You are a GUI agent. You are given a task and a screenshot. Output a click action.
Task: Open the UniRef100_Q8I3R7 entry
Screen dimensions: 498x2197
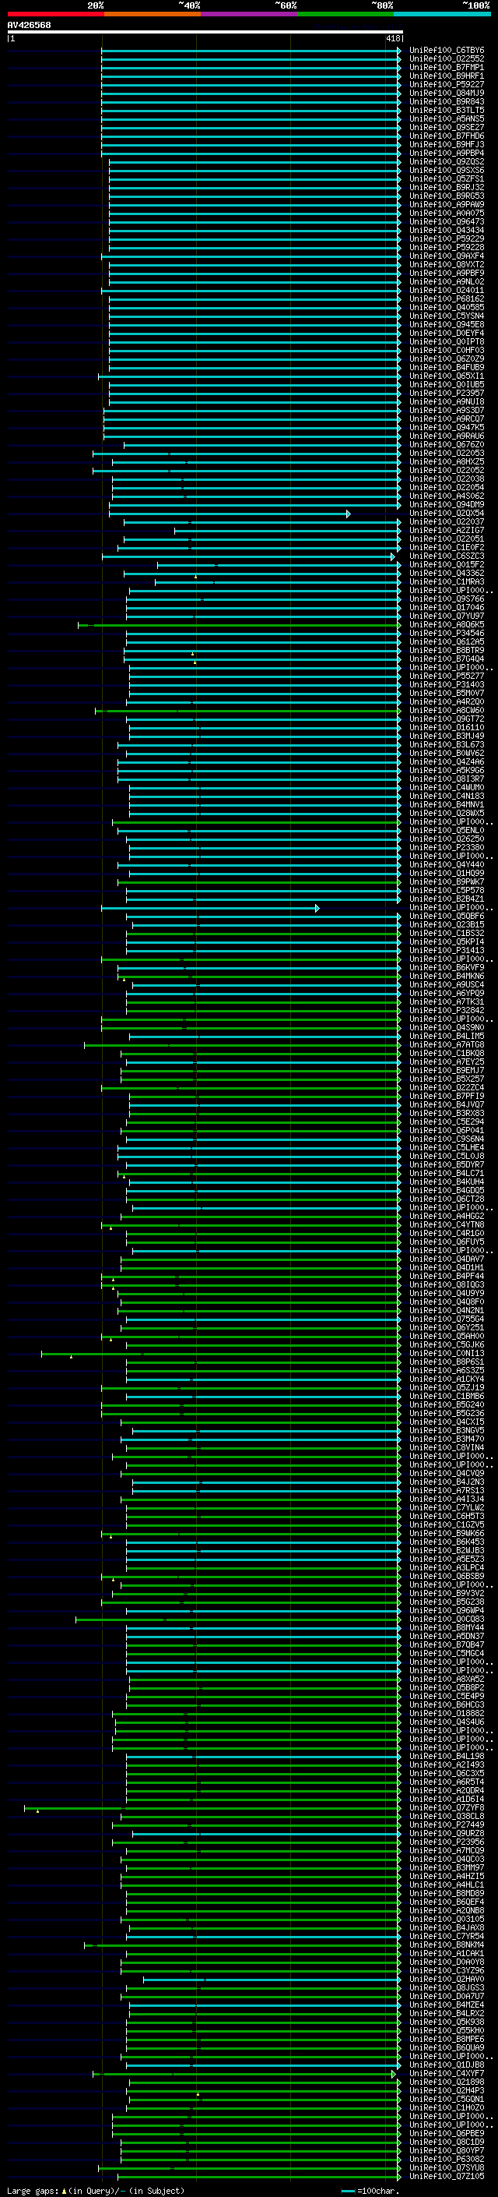[x=446, y=779]
